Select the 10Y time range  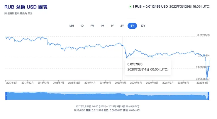pyautogui.click(x=143, y=26)
